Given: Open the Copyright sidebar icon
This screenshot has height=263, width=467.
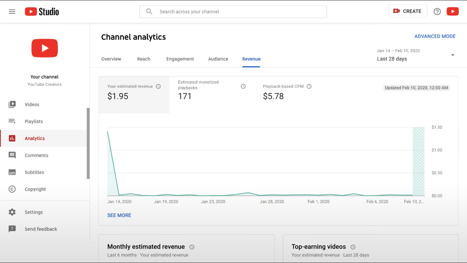Looking at the screenshot, I should coord(12,189).
